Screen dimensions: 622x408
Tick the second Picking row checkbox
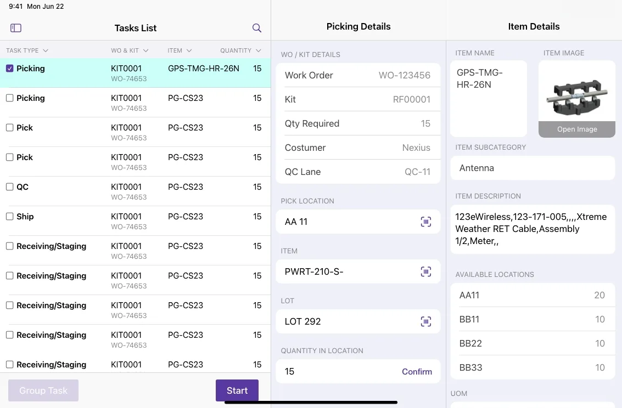[10, 98]
